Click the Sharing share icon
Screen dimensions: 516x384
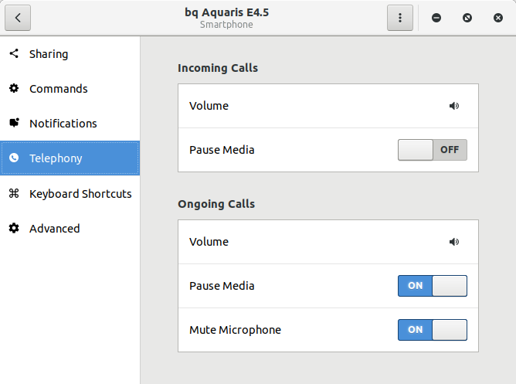click(14, 54)
